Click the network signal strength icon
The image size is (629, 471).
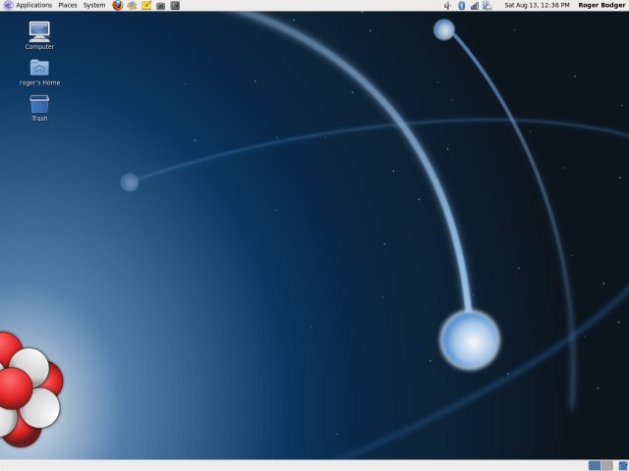(475, 5)
